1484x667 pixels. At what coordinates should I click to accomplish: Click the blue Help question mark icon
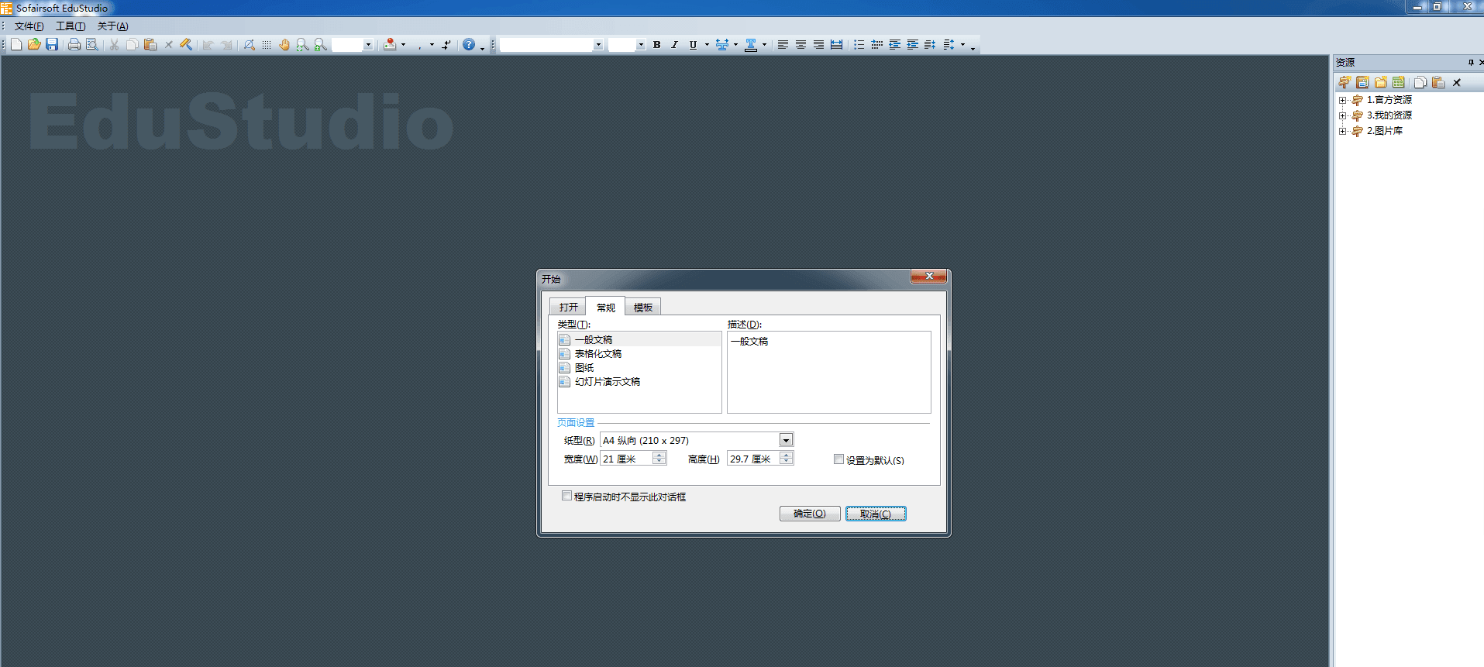tap(469, 45)
